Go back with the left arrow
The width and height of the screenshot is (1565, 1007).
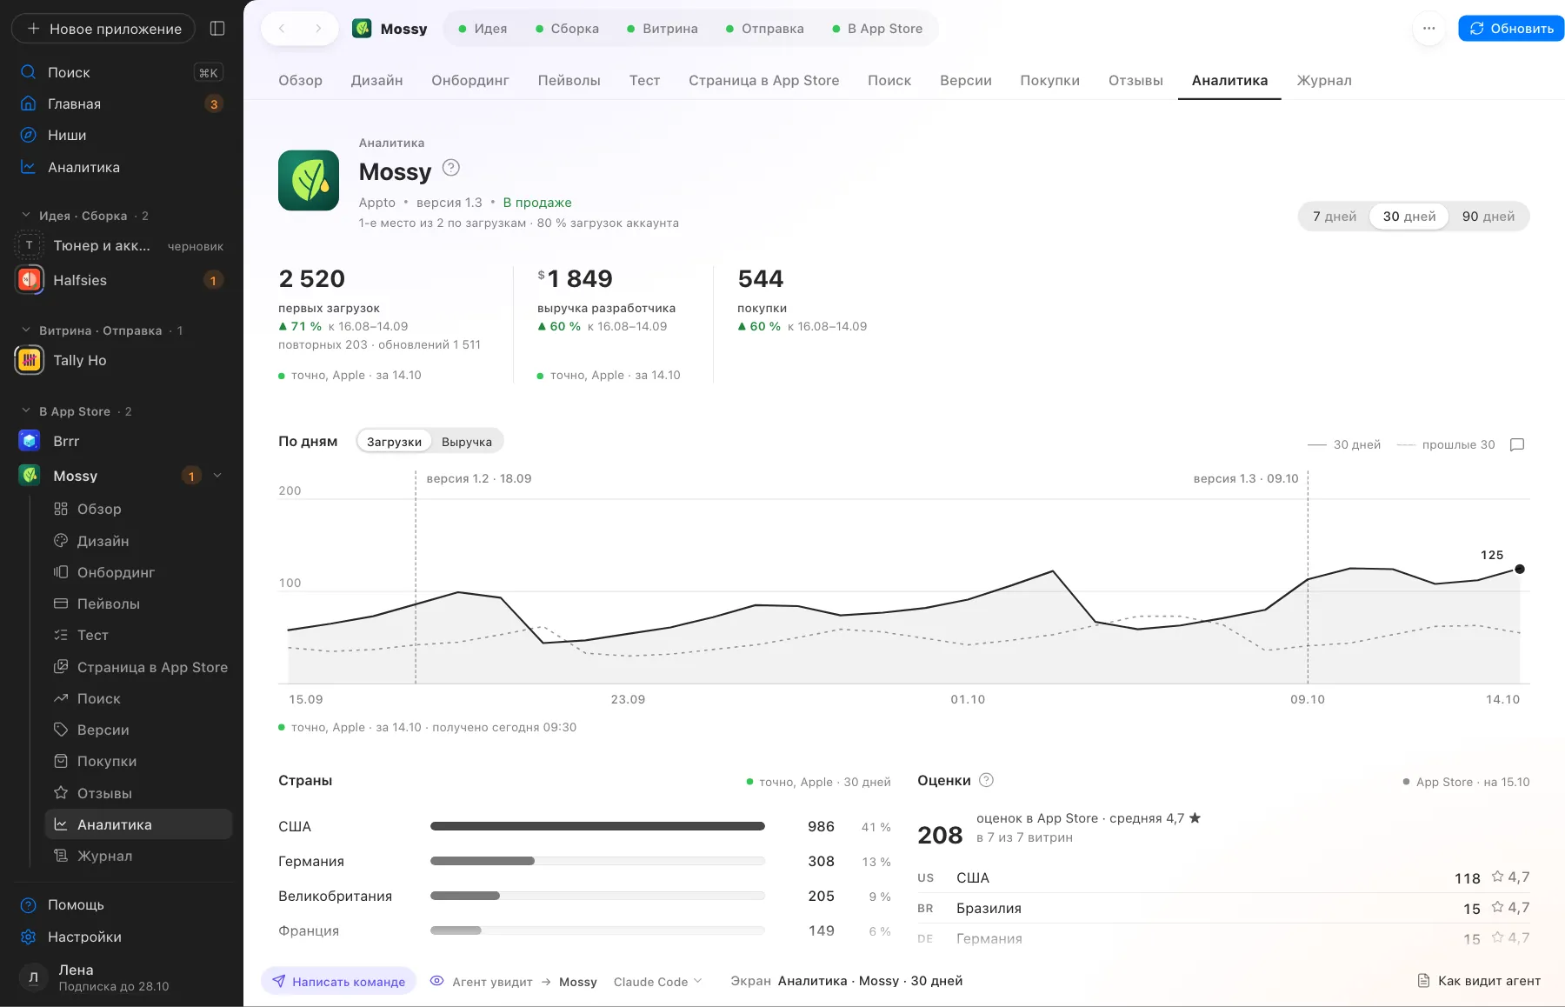282,29
